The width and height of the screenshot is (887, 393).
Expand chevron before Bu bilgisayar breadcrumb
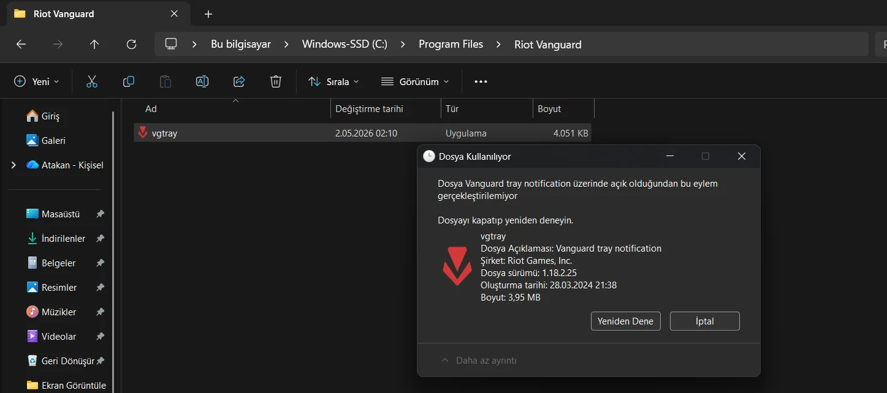[x=194, y=44]
